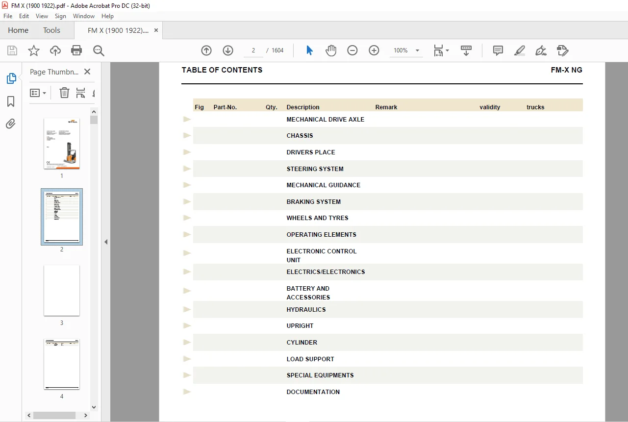Click the scrolling mode keyboard icon
The width and height of the screenshot is (628, 422).
[466, 50]
